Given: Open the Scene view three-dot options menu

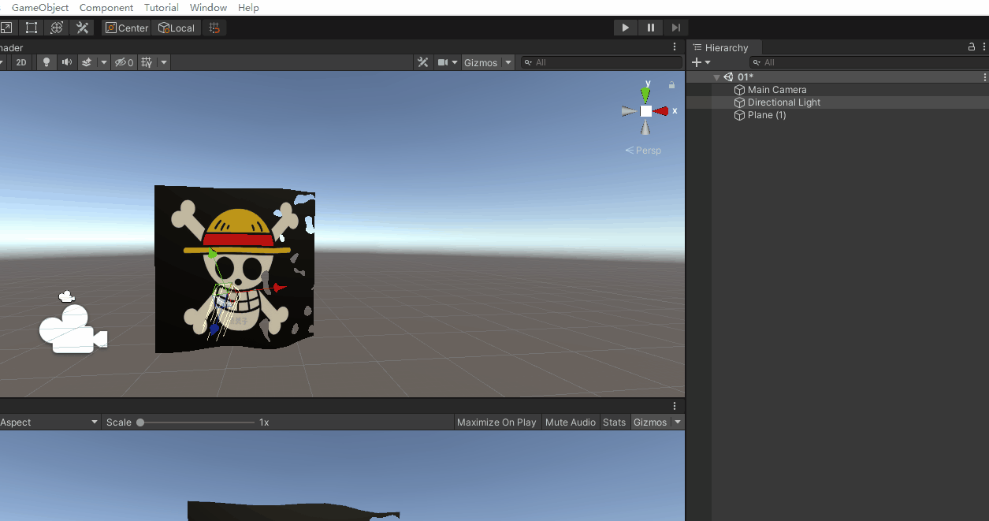Looking at the screenshot, I should pos(675,47).
